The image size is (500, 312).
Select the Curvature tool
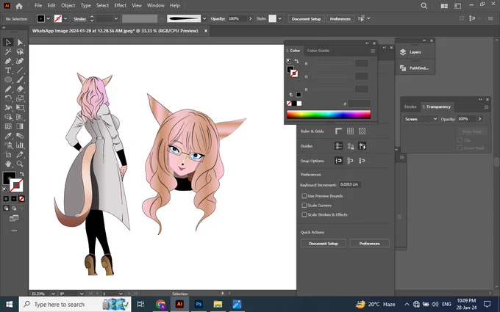(20, 61)
